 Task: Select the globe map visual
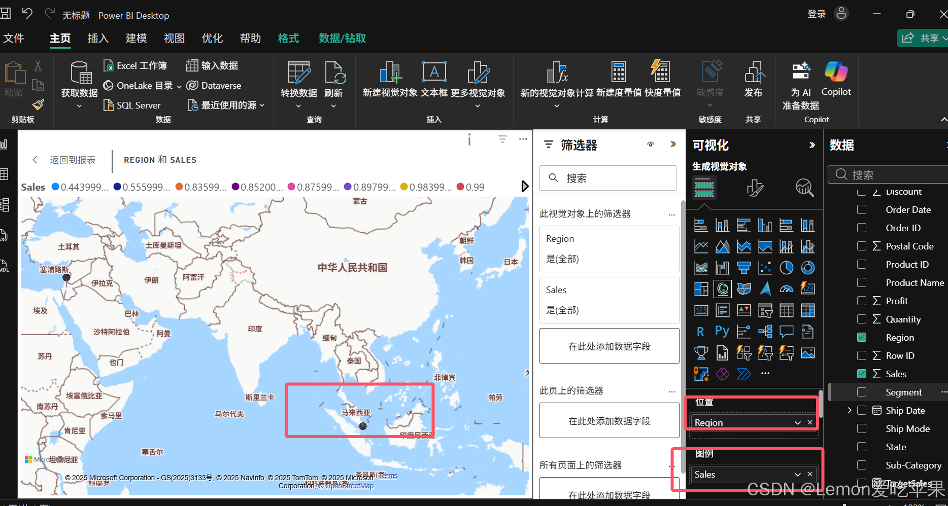722,289
